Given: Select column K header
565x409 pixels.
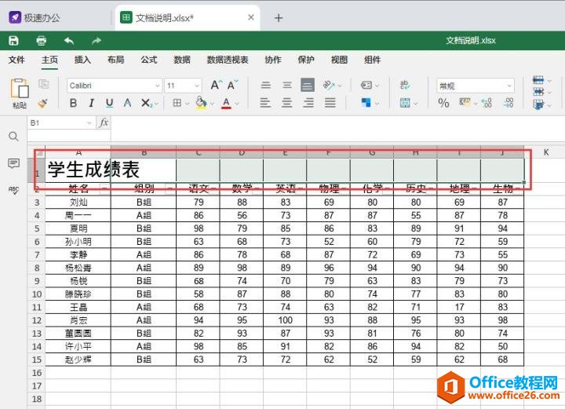Looking at the screenshot, I should click(546, 152).
